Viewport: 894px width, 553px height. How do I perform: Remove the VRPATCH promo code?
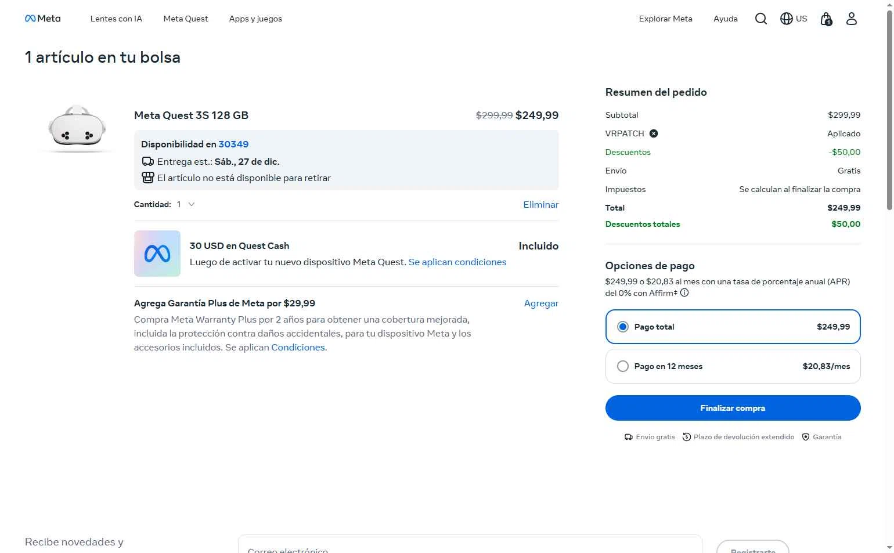coord(654,133)
